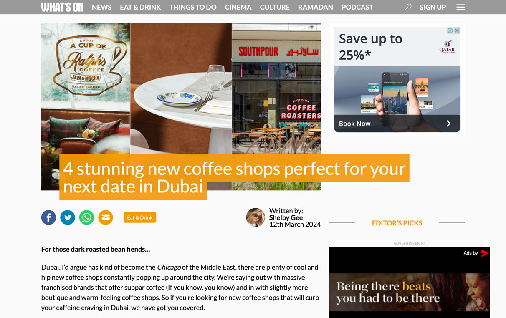Share article by email icon
The width and height of the screenshot is (506, 318).
[x=106, y=217]
